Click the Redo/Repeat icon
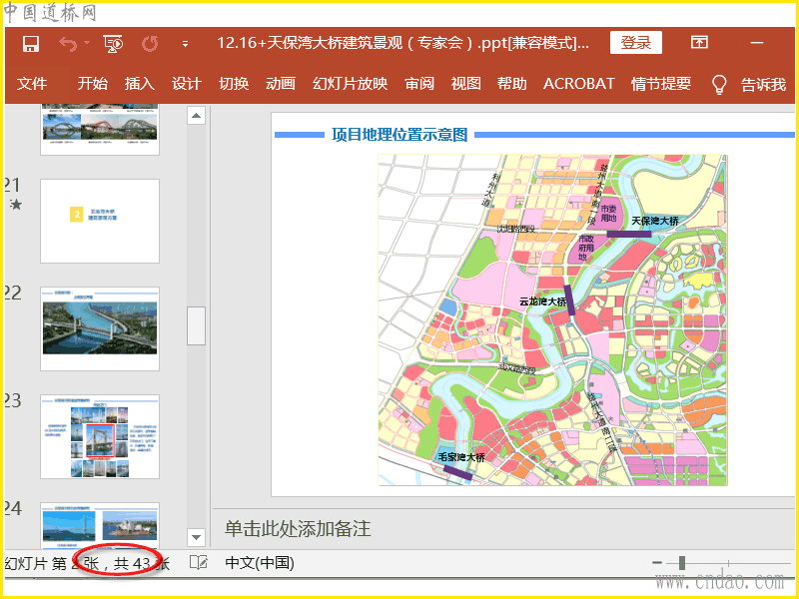Viewport: 799px width, 599px height. (150, 43)
